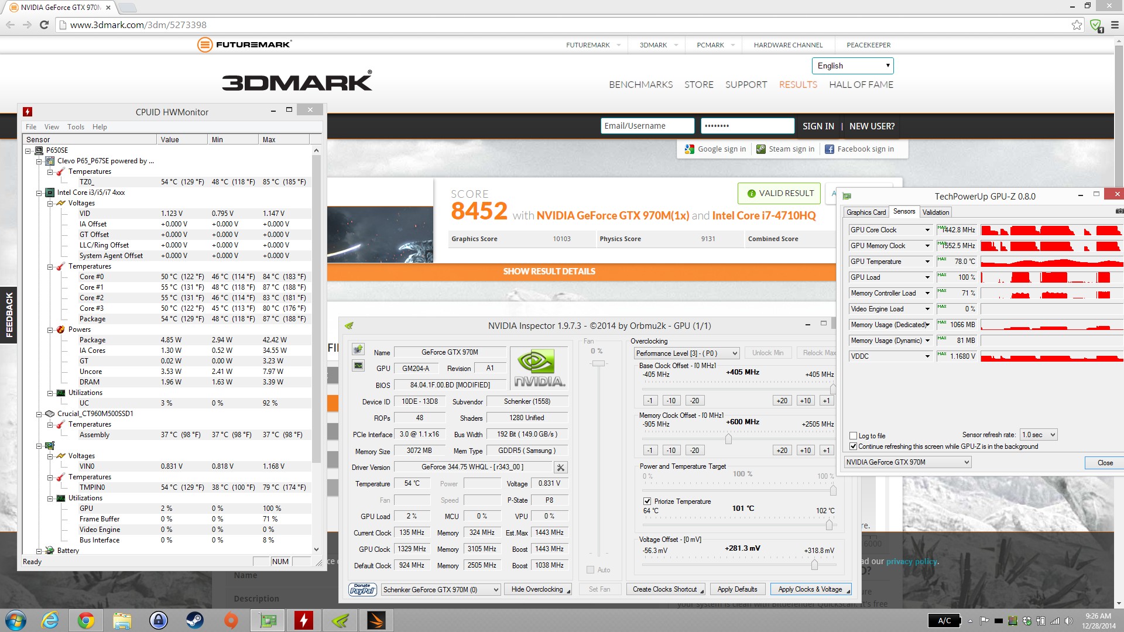Open File Explorer from the taskbar

coord(122,620)
